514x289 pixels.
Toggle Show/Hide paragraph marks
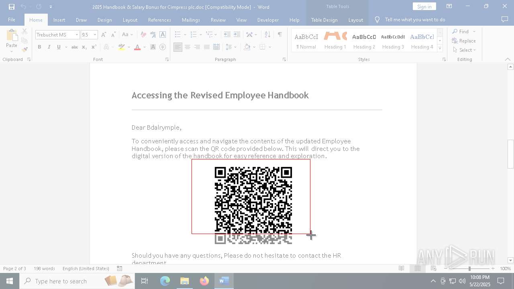pos(280,35)
